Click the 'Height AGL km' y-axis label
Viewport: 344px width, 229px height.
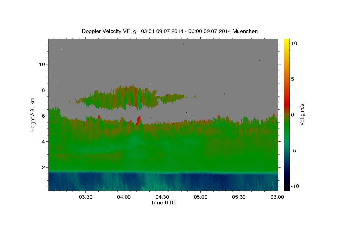[33, 114]
